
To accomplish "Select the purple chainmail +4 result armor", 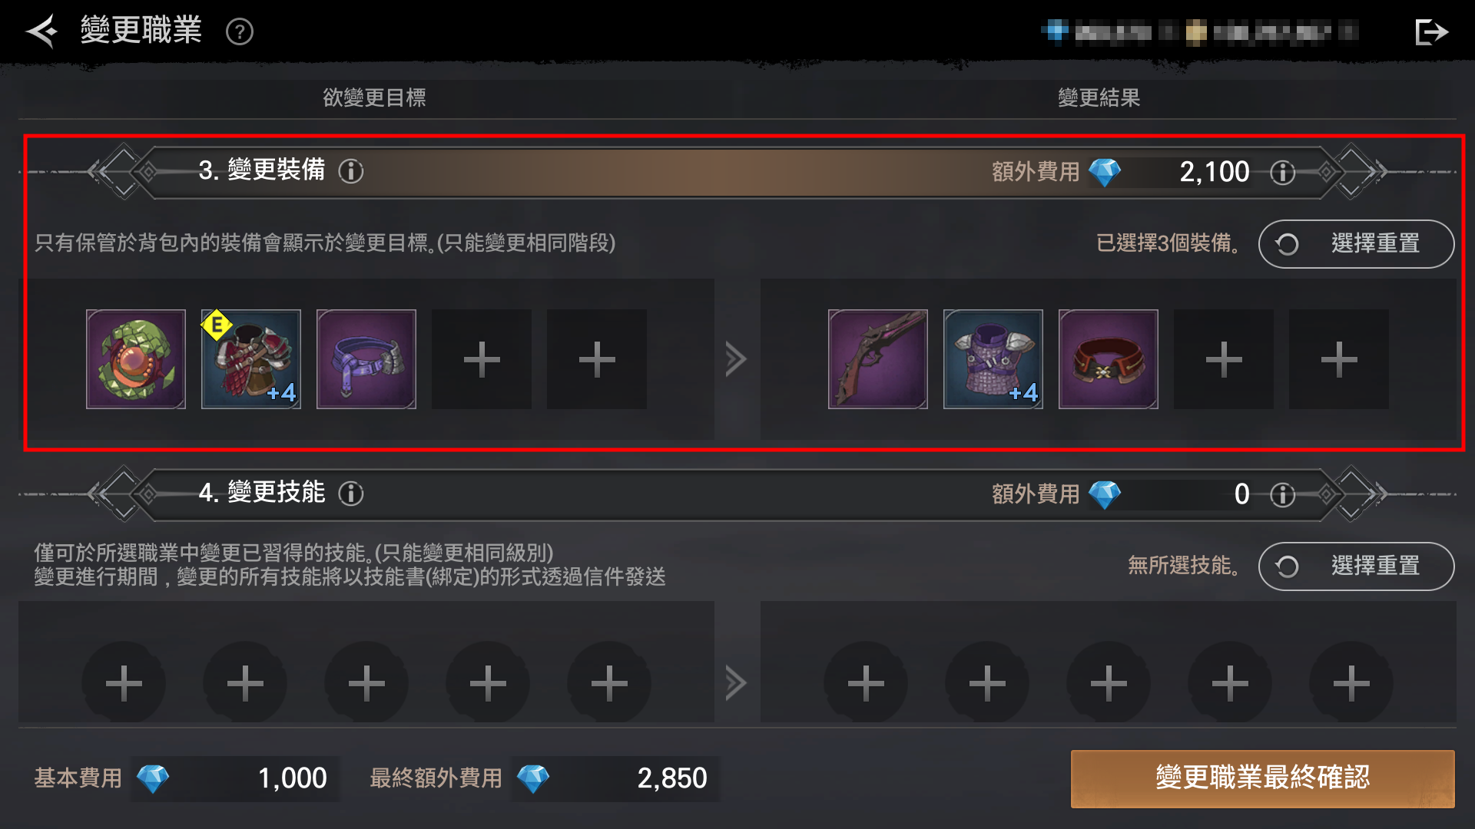I will click(x=993, y=359).
